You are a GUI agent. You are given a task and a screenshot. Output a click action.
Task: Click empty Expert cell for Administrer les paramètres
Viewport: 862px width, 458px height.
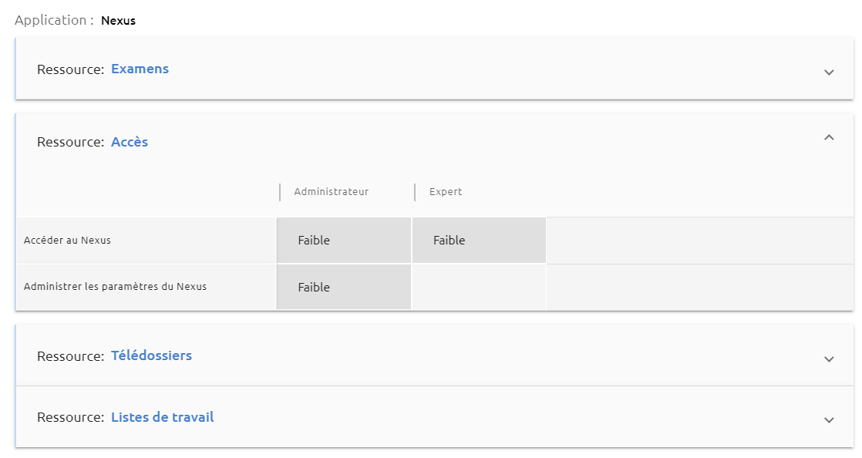479,287
